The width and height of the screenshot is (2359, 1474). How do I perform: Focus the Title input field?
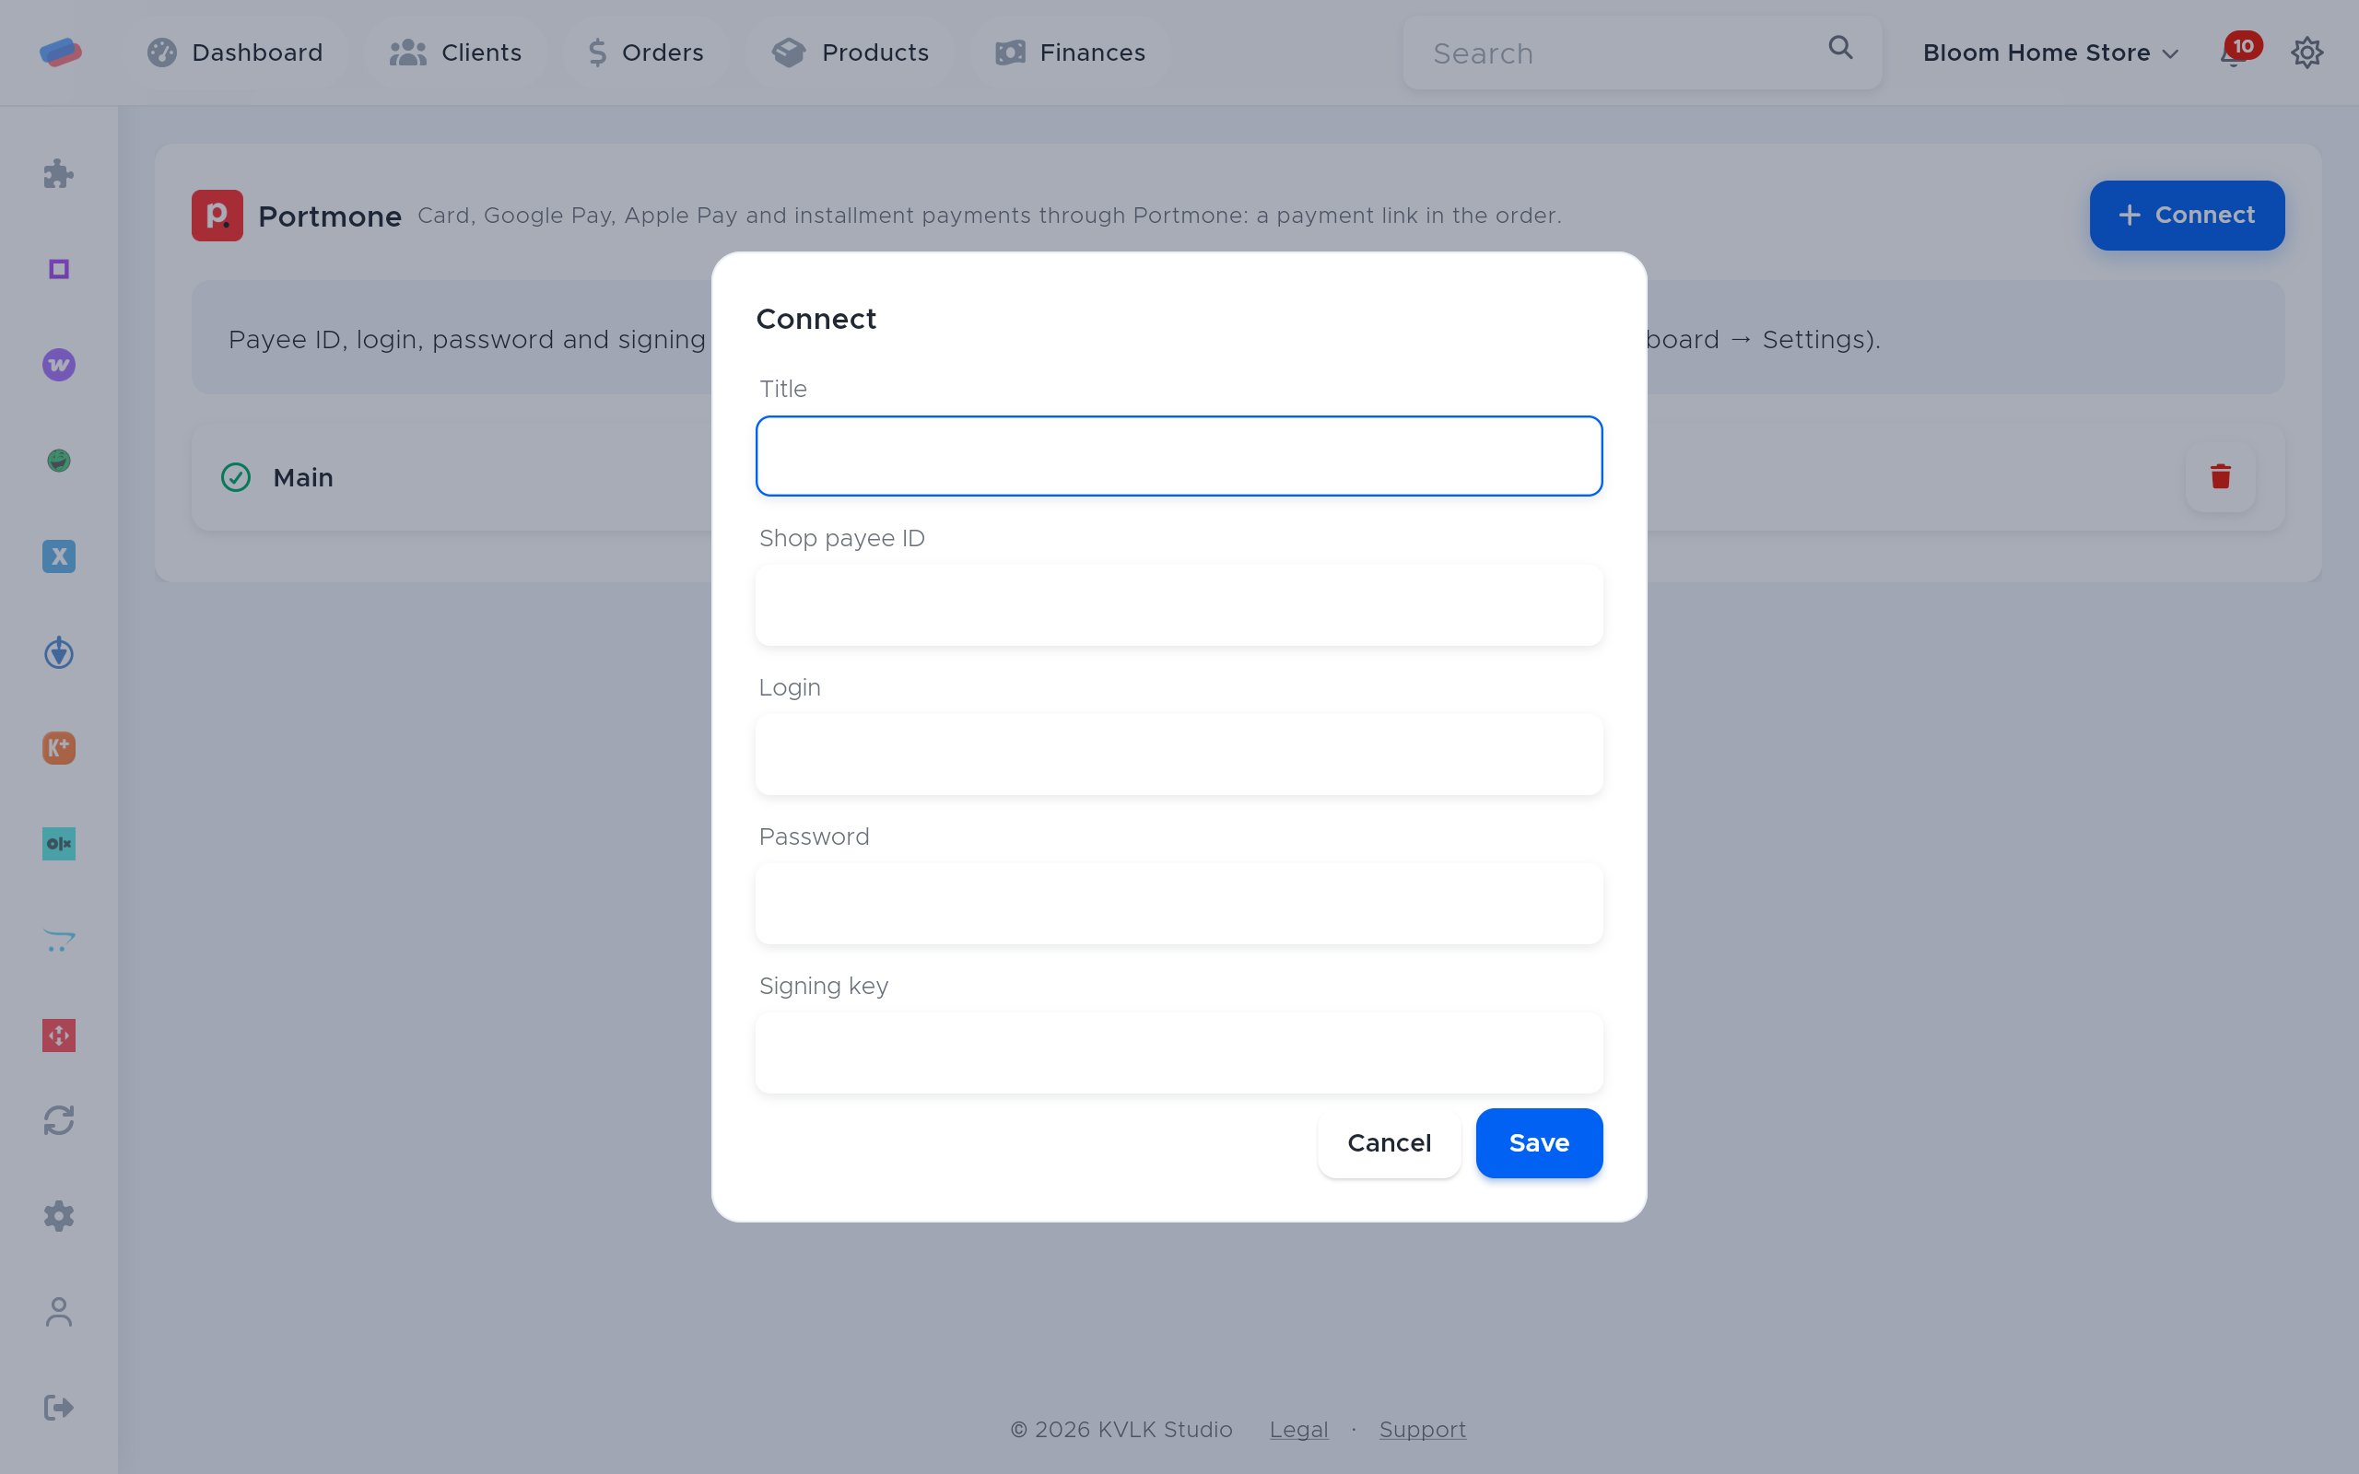[1179, 456]
